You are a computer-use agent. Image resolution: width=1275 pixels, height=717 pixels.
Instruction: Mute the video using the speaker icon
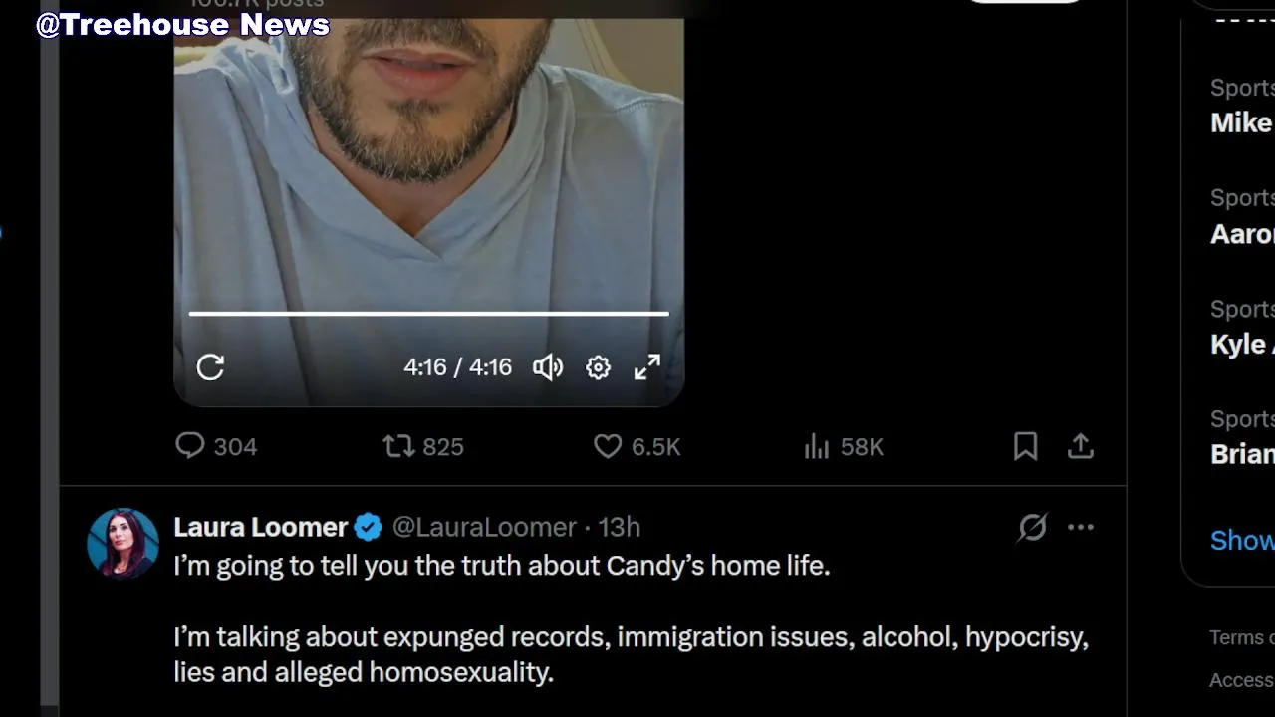[548, 367]
